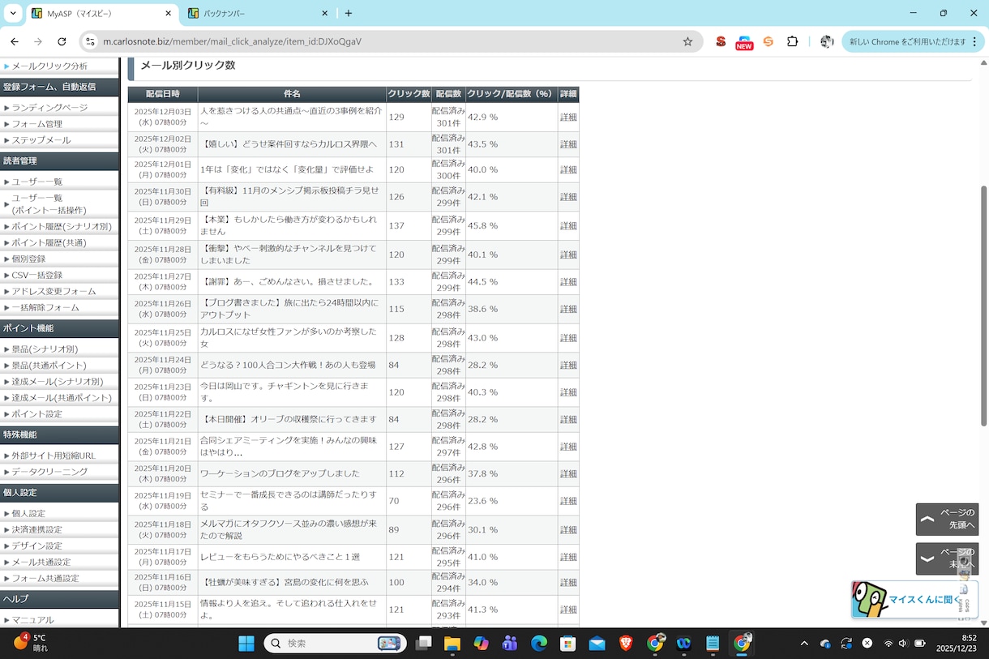This screenshot has width=989, height=659.
Task: Open 詳細 for the 2025年12月03日 mail
Action: tap(568, 117)
